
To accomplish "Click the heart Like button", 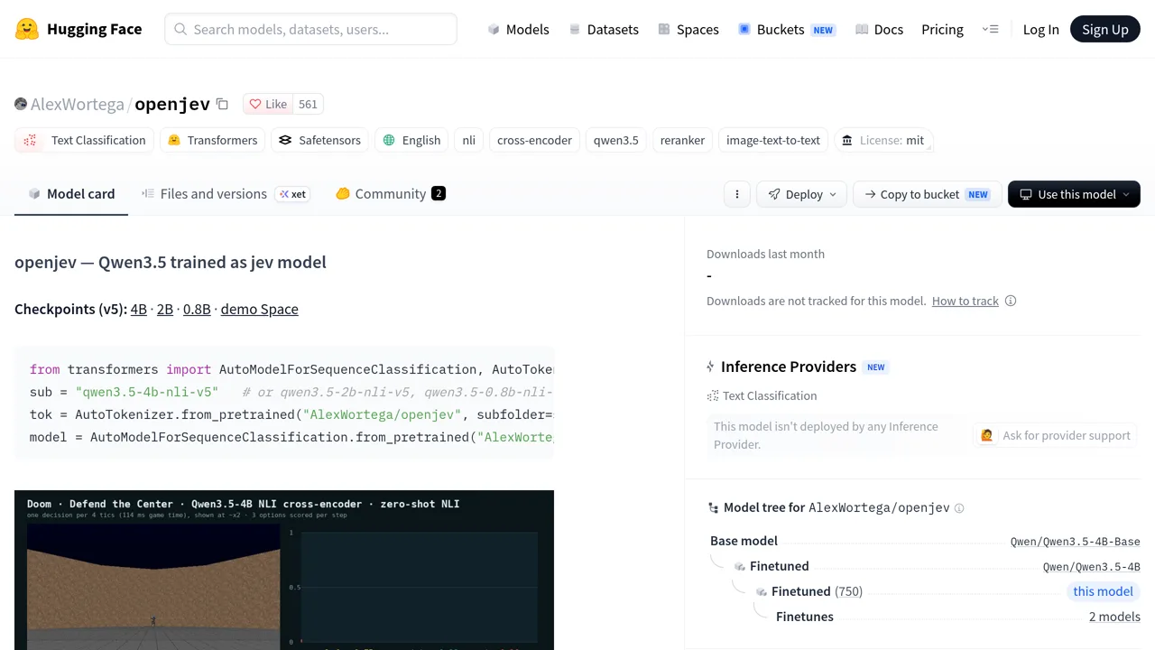I will click(268, 104).
